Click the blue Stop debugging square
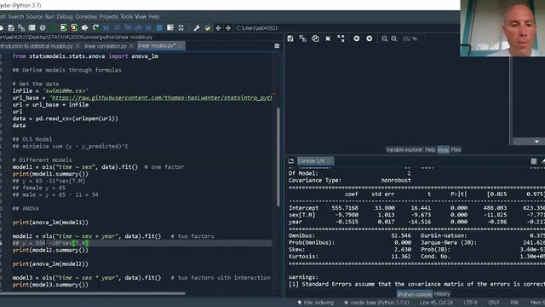545x307 pixels. pos(159,28)
